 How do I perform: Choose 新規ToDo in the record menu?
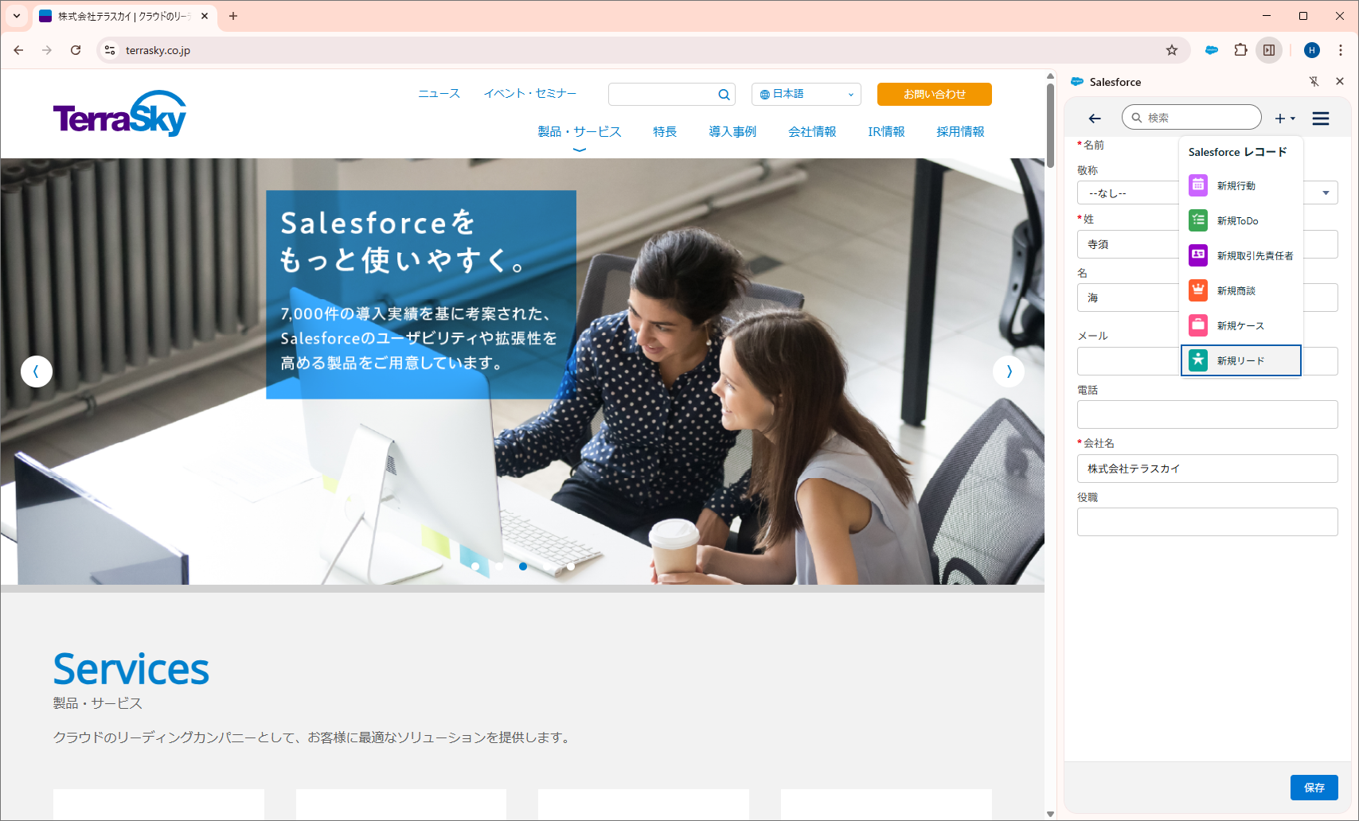1240,220
